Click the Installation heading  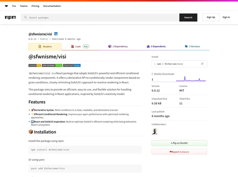[42, 132]
